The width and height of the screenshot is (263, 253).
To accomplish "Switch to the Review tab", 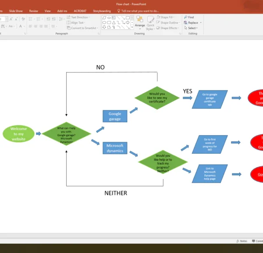I will click(x=34, y=11).
